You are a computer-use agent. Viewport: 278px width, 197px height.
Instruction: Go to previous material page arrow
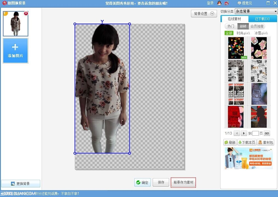coord(237,133)
